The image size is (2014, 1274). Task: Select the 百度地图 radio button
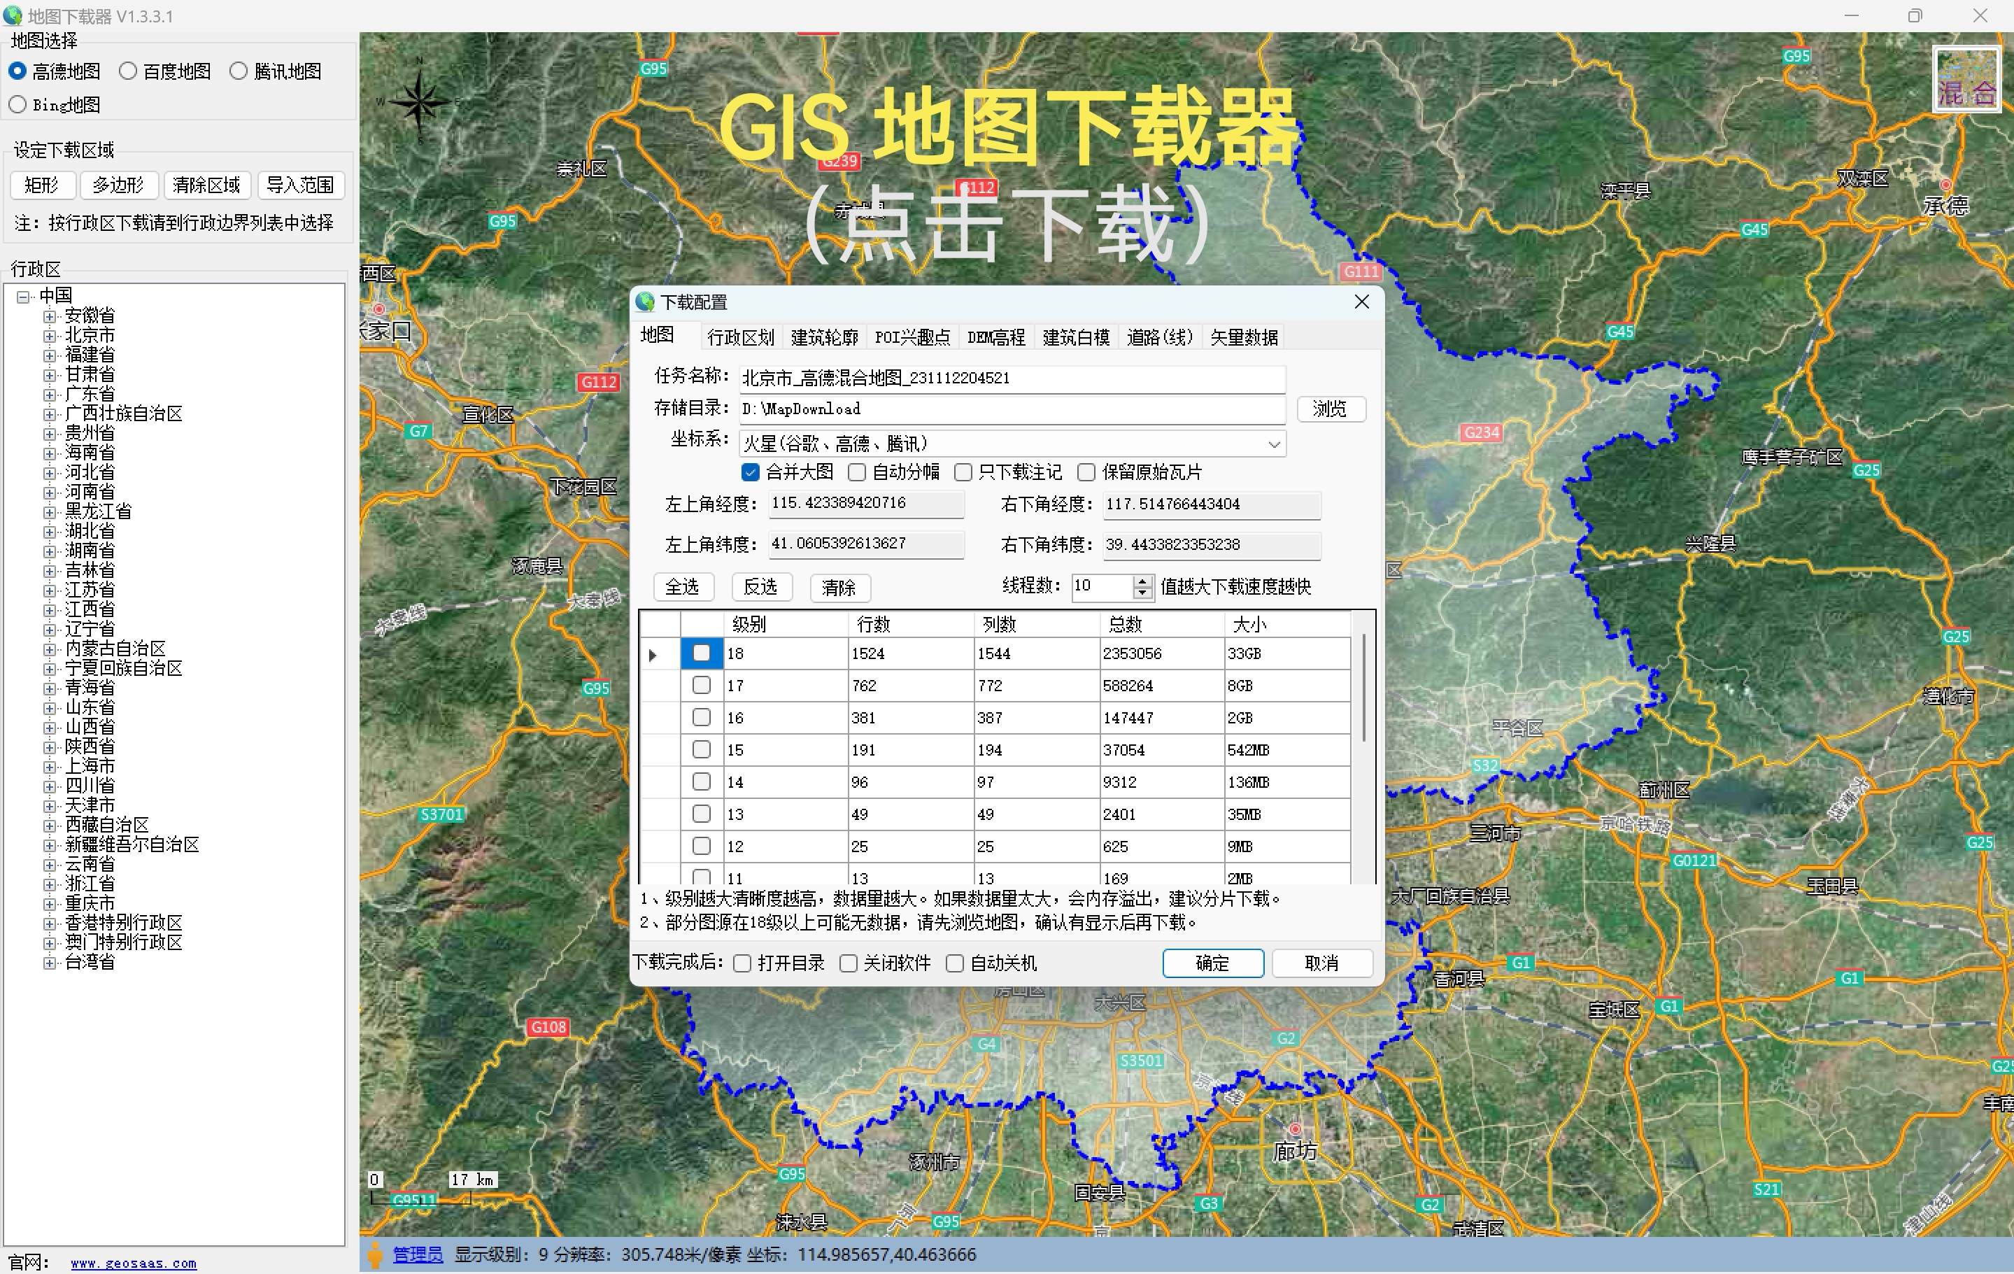pyautogui.click(x=128, y=71)
